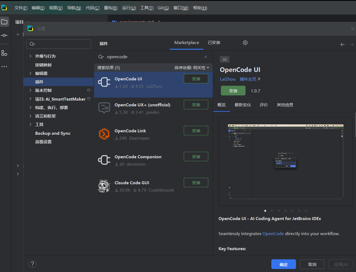Select the 最新变化 tab

tap(243, 105)
